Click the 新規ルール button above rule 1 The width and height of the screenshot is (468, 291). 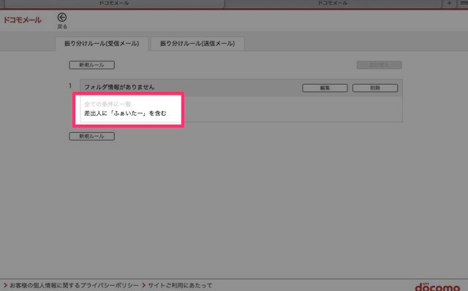pyautogui.click(x=92, y=65)
